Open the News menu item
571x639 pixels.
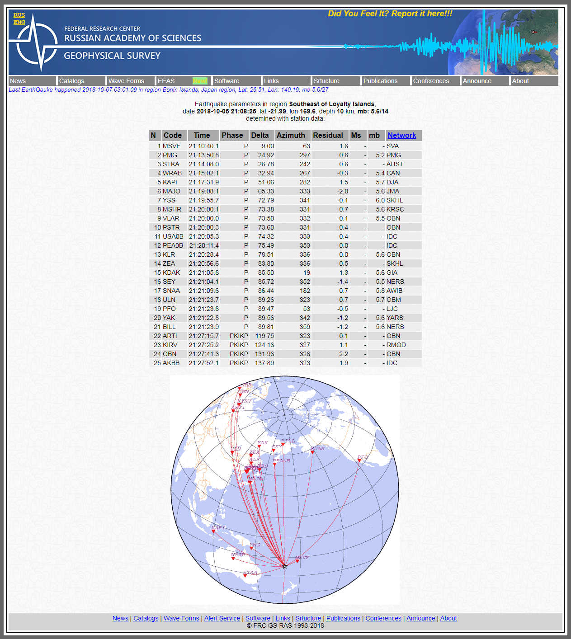coord(18,81)
